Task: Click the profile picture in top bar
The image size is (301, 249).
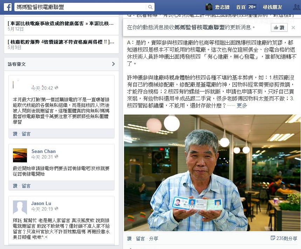Action: [209, 7]
